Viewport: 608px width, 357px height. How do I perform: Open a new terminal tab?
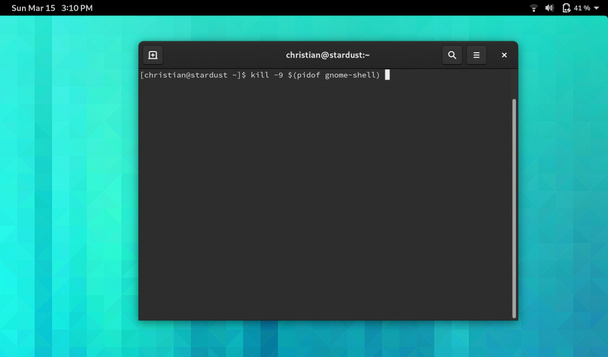pyautogui.click(x=153, y=55)
